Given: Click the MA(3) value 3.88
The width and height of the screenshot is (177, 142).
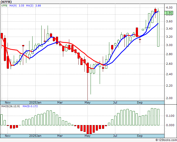Looking at the screenshot, I should (38, 6).
